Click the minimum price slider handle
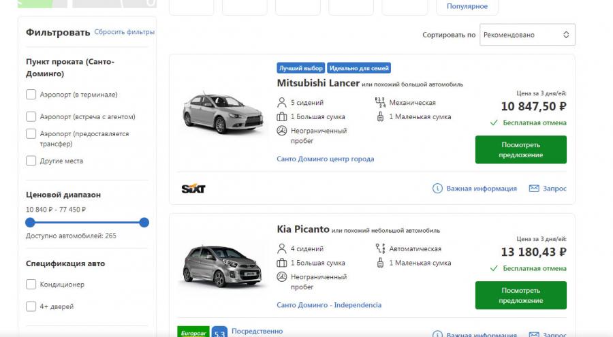This screenshot has width=613, height=337. (x=30, y=223)
